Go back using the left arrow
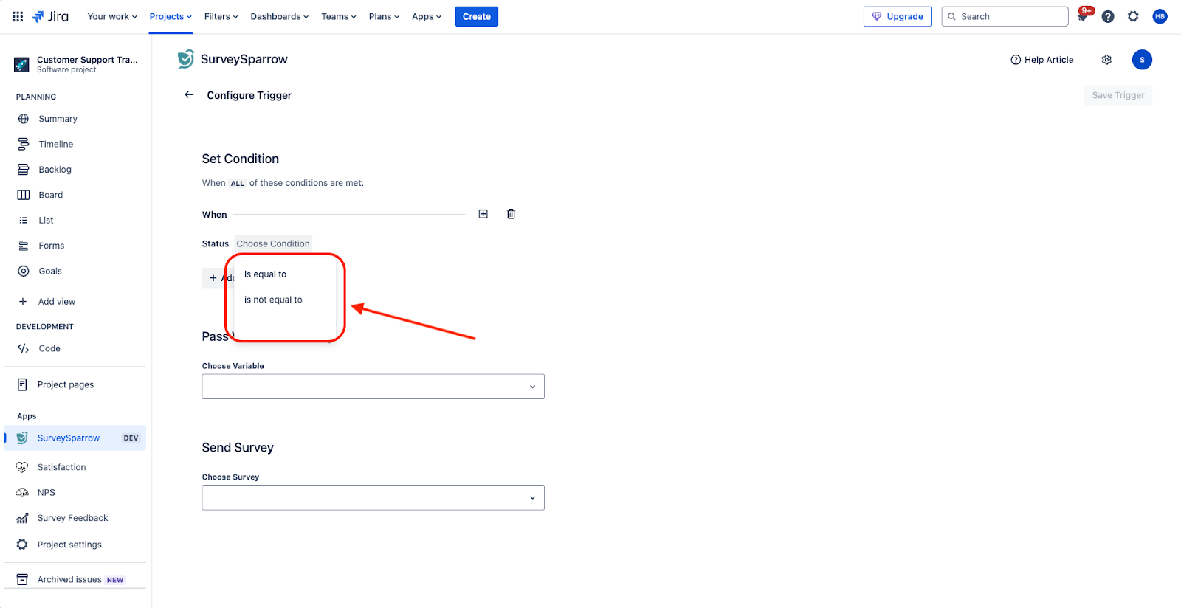 point(189,95)
